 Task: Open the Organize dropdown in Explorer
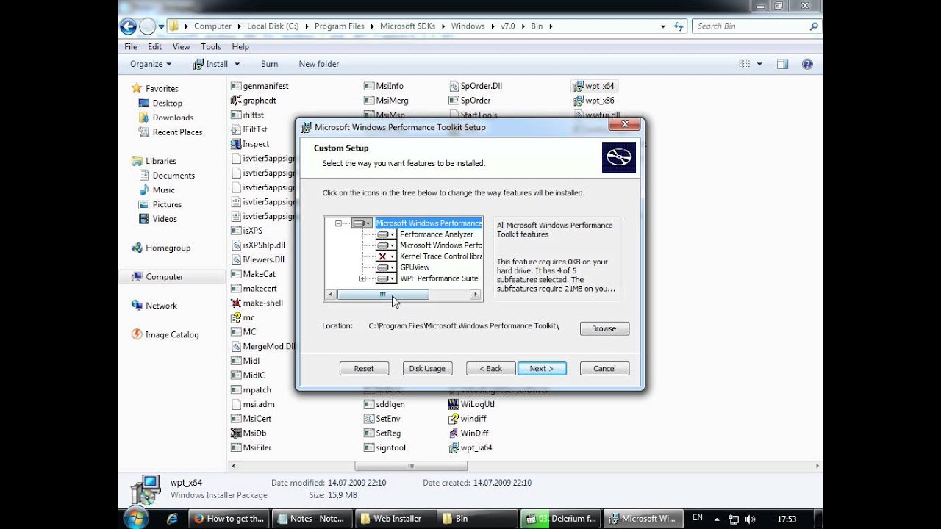point(151,64)
